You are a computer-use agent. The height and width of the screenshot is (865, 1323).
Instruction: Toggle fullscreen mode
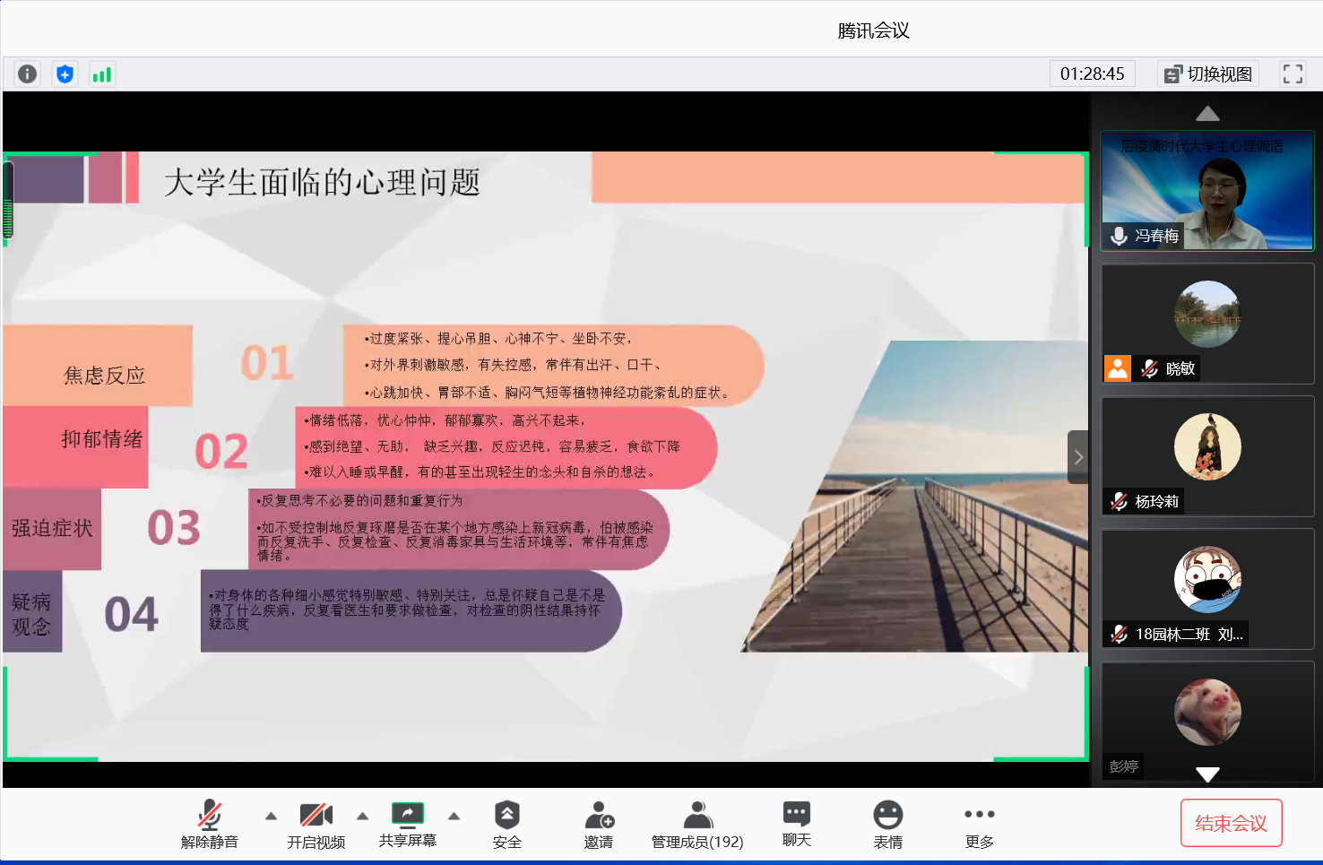coord(1292,74)
